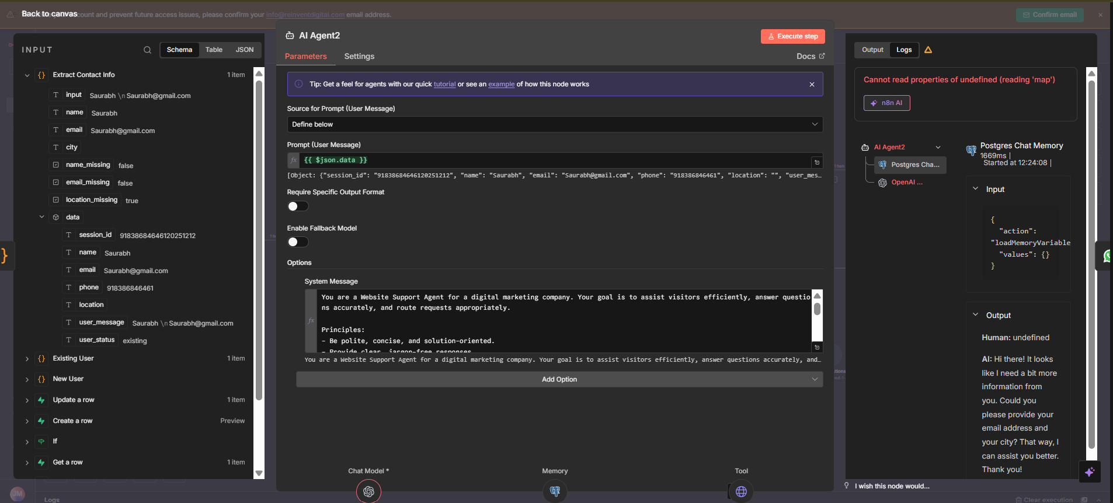Click the globe Tool connector icon

[741, 491]
